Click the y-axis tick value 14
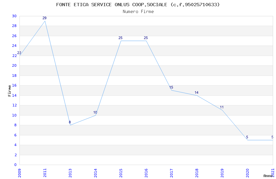 [14, 95]
